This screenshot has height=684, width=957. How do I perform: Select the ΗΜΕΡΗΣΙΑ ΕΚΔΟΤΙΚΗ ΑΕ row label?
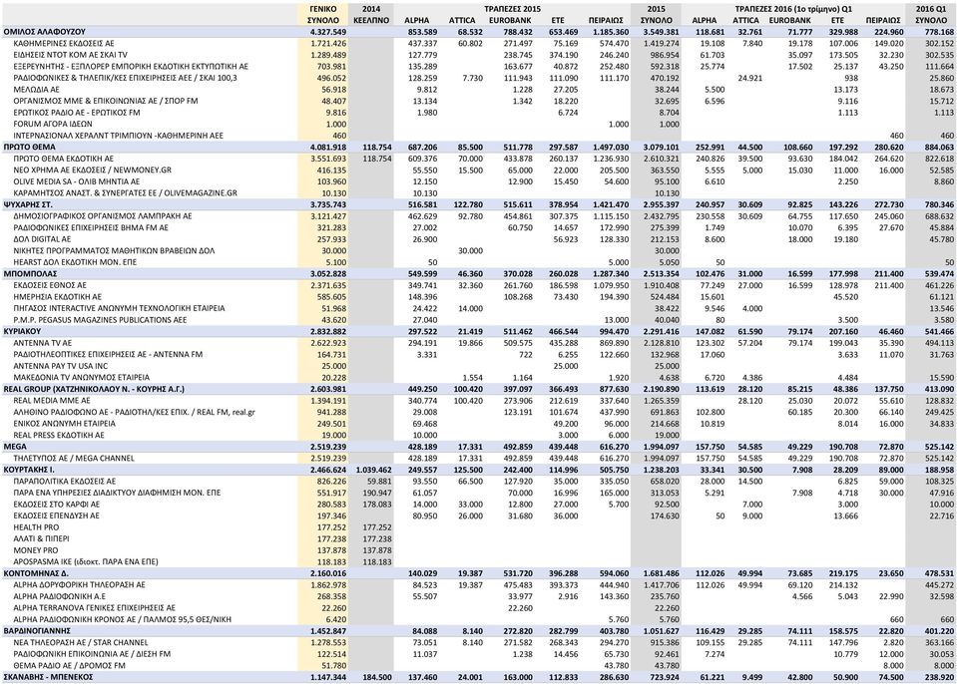click(x=57, y=296)
